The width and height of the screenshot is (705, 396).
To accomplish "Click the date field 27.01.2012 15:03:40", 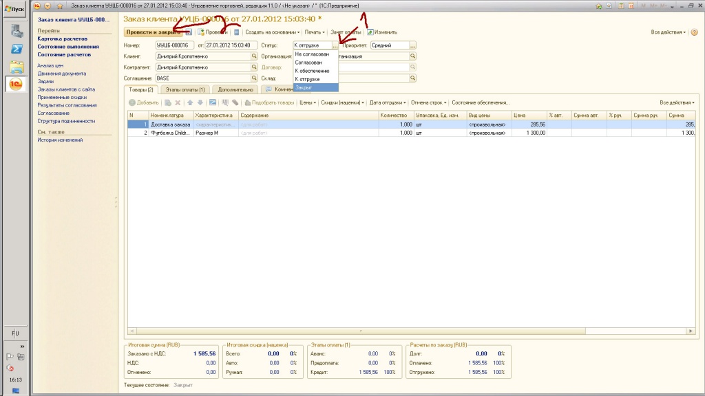I will coord(231,45).
